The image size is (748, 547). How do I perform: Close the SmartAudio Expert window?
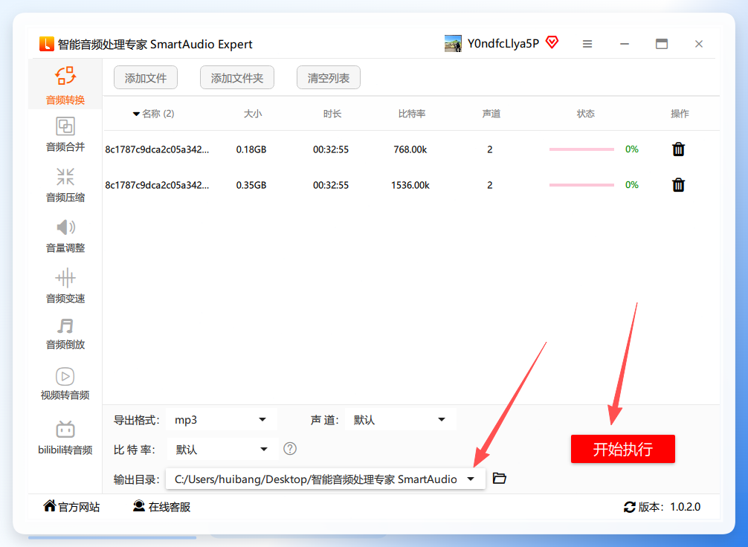pos(699,44)
